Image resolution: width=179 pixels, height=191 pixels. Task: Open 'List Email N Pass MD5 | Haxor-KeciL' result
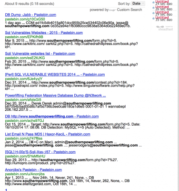pos(48,134)
